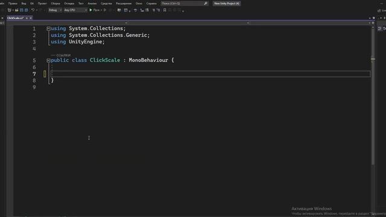
Task: Click the Uncomment selected lines icon
Action: [158, 10]
